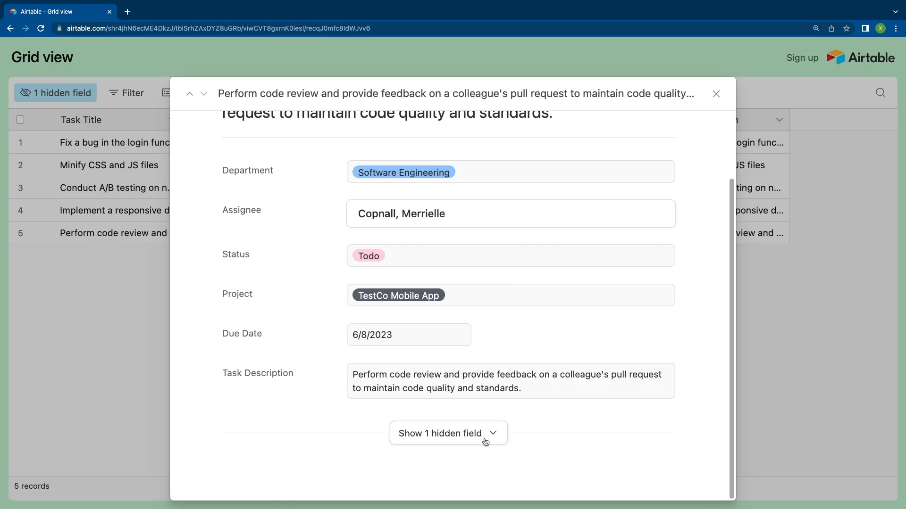Click the browser back arrow
The image size is (906, 509).
point(10,28)
